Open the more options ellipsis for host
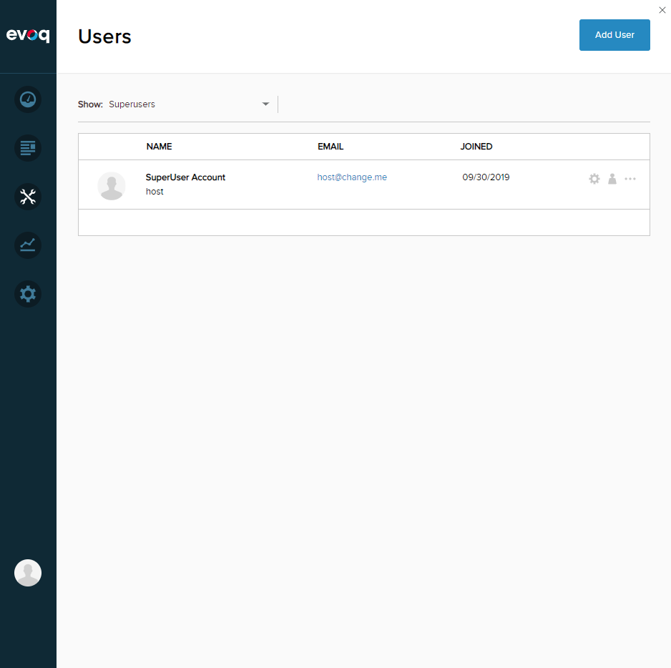671x668 pixels. click(630, 179)
